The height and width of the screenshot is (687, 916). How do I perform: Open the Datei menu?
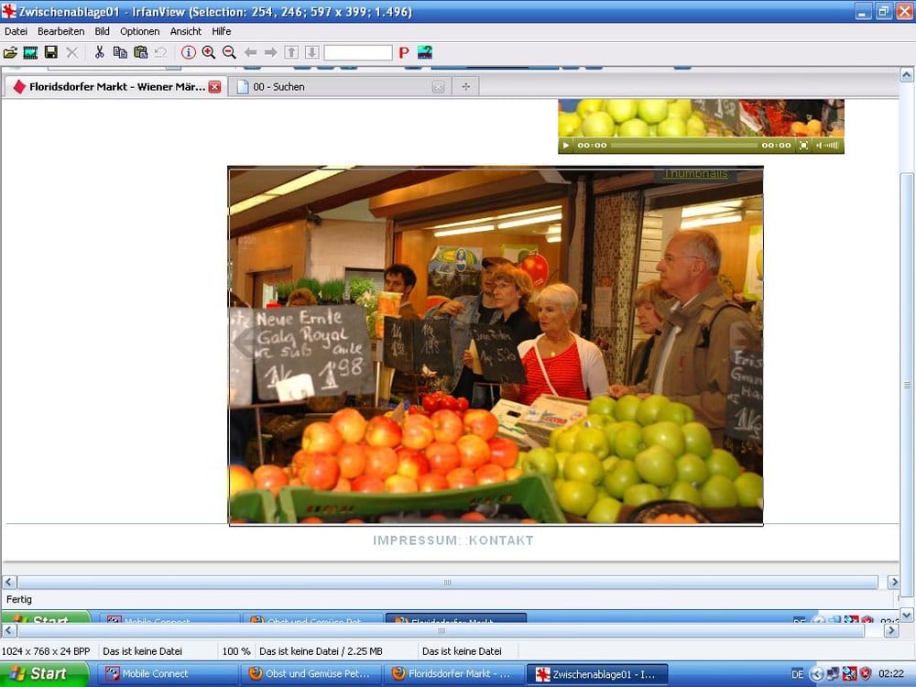click(x=16, y=30)
